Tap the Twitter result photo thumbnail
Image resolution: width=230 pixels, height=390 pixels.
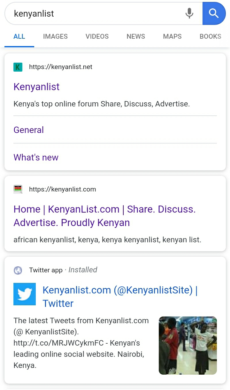pyautogui.click(x=188, y=345)
